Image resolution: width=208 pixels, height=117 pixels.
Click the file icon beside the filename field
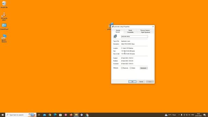point(115,36)
